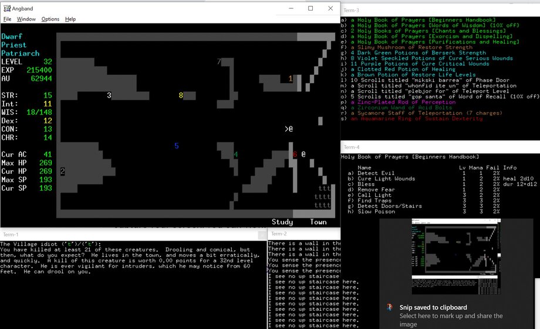This screenshot has width=540, height=329.
Task: Click the Angband title bar icon
Action: click(7, 8)
